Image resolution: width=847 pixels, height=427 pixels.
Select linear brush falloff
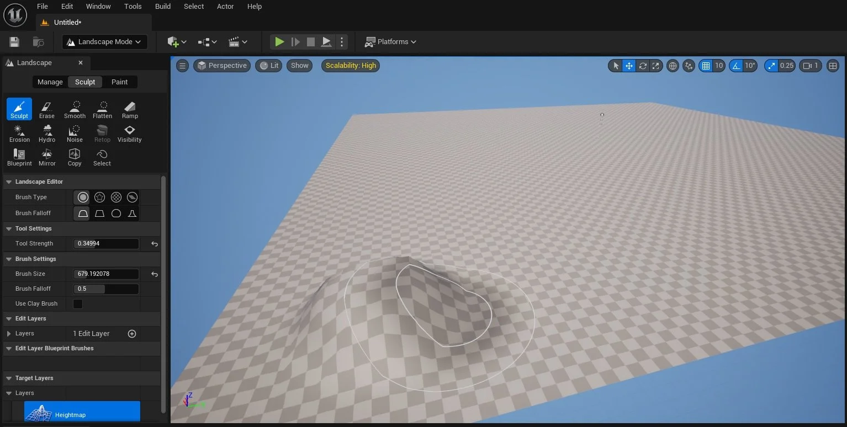tap(99, 213)
